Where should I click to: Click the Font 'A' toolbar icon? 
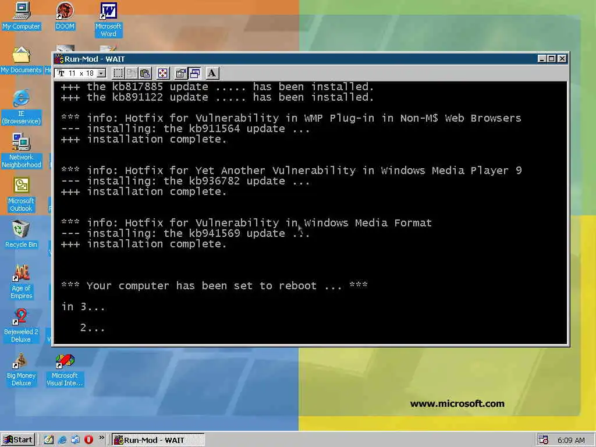coord(212,73)
